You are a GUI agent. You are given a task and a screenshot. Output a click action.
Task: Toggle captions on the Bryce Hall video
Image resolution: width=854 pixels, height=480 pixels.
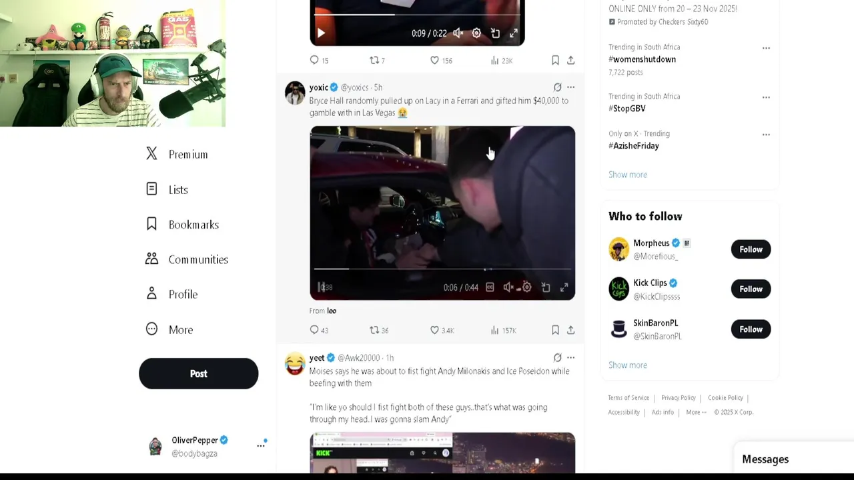coord(490,287)
